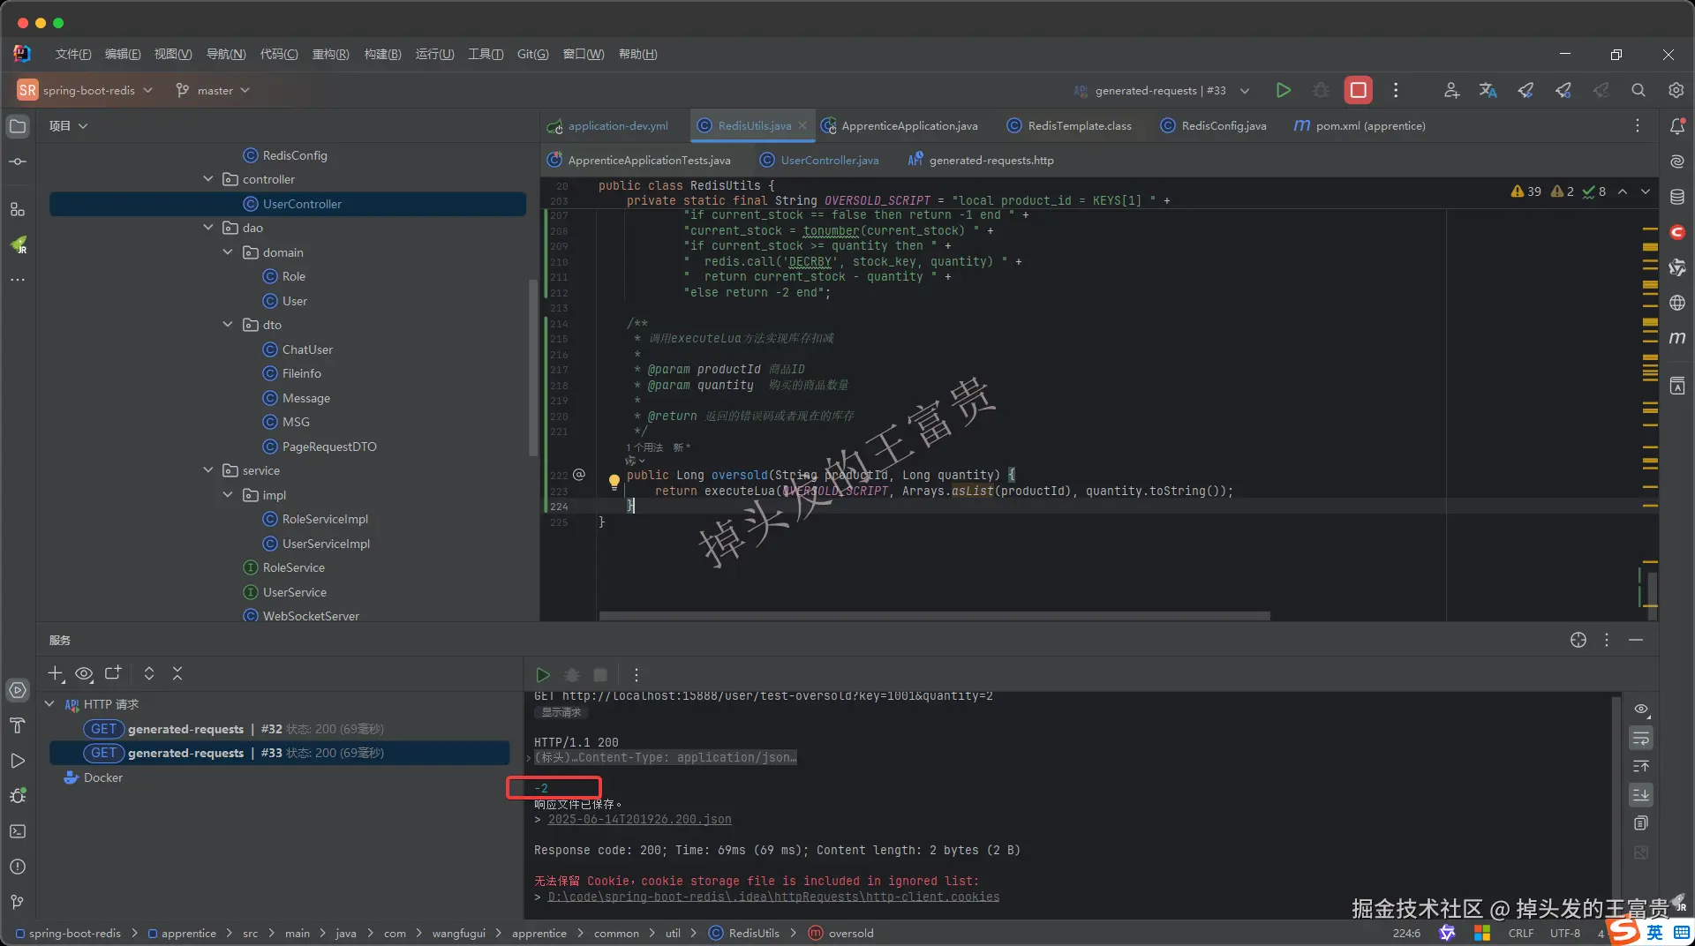Open the Database tool window icon
Viewport: 1695px width, 946px height.
[x=1677, y=197]
